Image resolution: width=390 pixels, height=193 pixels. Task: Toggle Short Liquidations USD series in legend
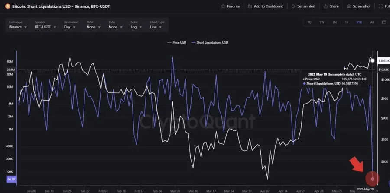pyautogui.click(x=212, y=43)
